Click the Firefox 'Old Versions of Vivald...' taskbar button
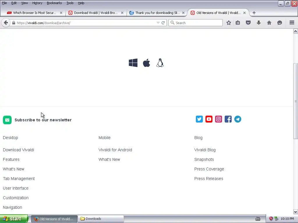Image resolution: width=298 pixels, height=223 pixels. [54, 219]
